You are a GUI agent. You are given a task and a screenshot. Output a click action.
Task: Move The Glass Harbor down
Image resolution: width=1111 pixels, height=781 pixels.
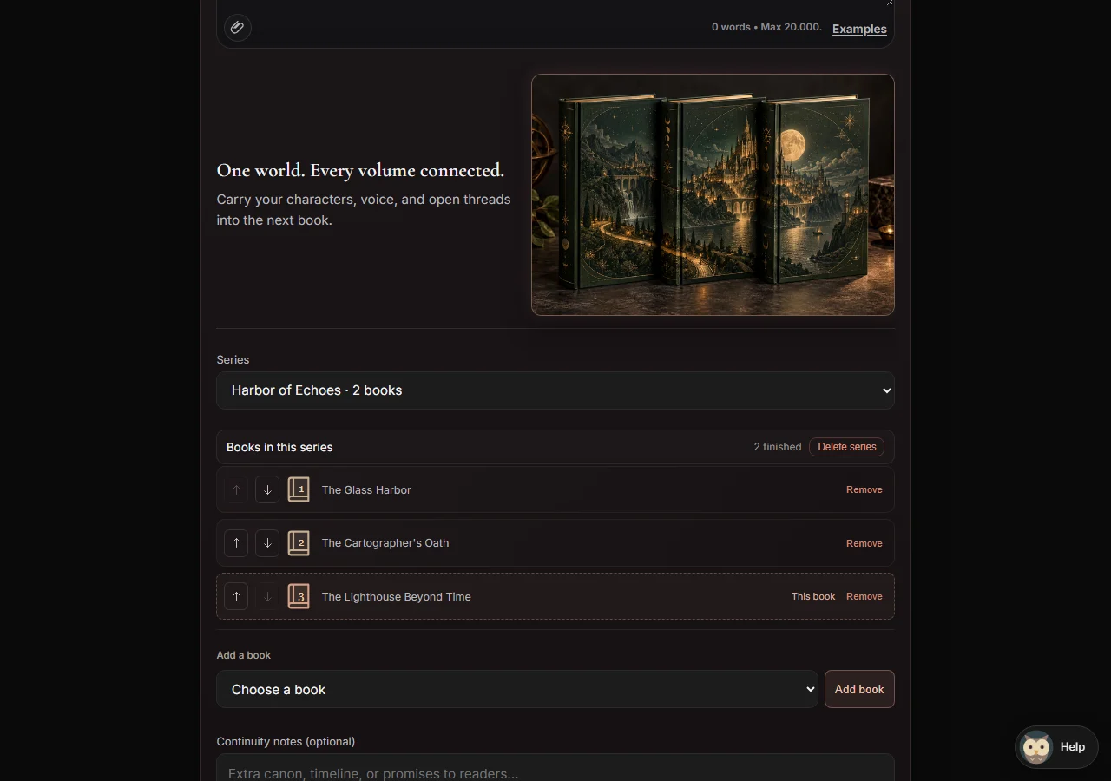267,489
